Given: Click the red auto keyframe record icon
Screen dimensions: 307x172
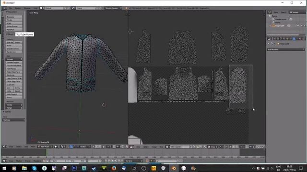Looking at the screenshot, I should [x=147, y=161].
